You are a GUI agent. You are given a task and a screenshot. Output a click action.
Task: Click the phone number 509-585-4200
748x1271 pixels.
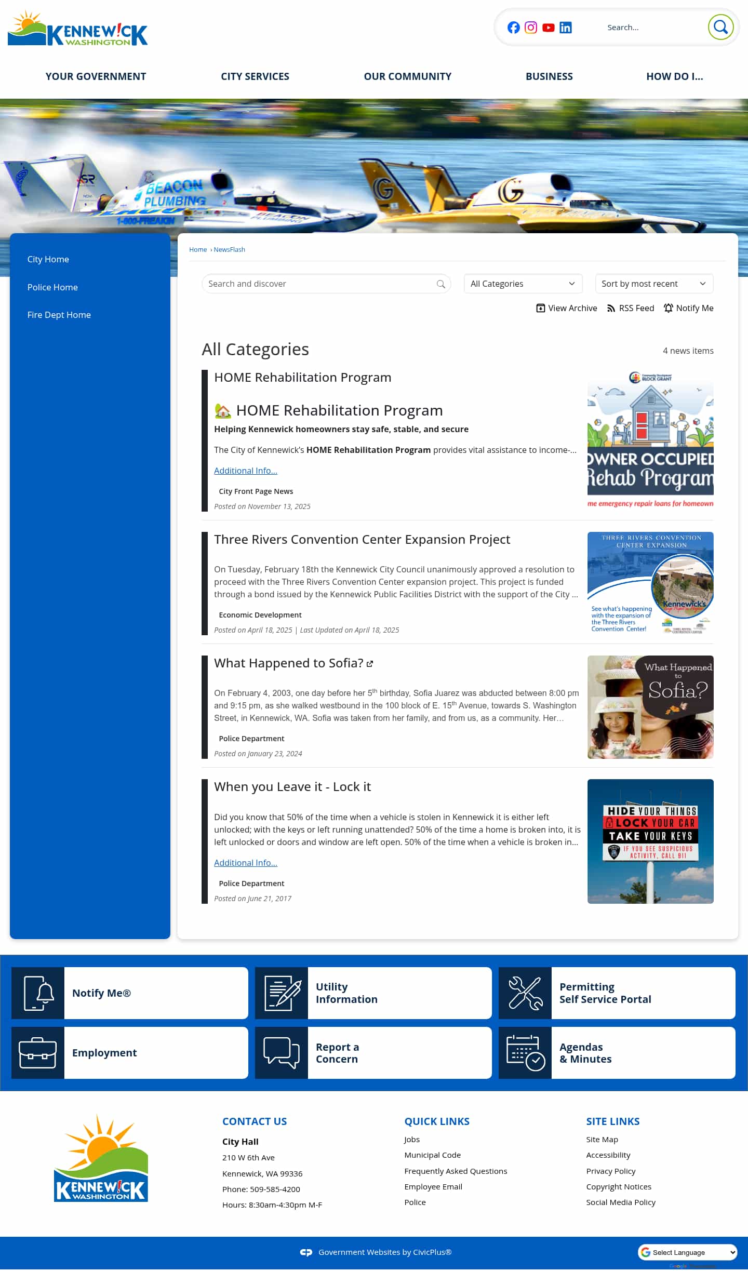(275, 1190)
